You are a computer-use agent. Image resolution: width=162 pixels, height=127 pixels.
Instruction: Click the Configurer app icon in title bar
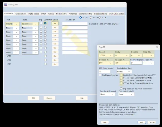click(6, 4)
